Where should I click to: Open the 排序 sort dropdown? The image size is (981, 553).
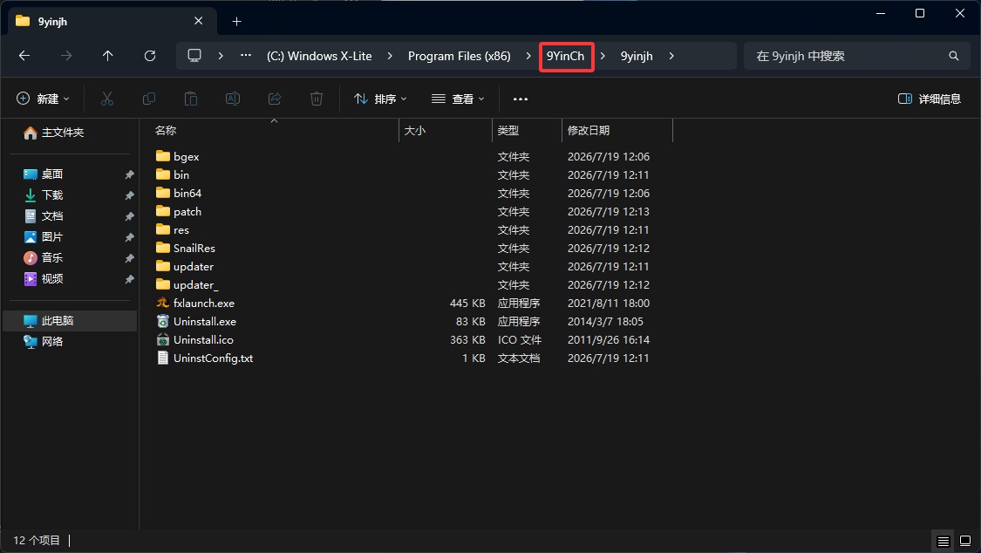tap(380, 99)
